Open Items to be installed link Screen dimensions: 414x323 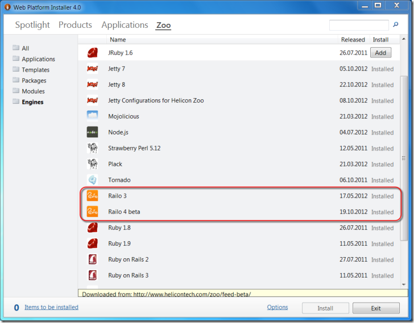coord(51,307)
